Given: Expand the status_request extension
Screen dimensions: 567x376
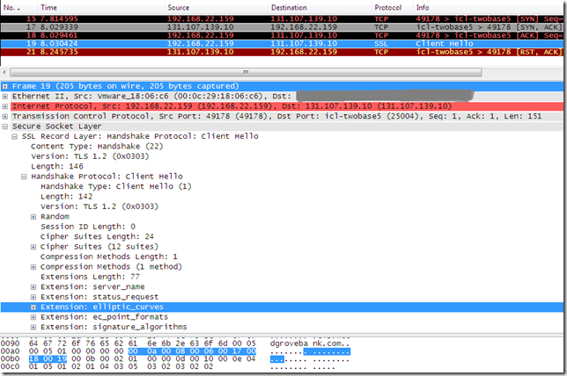Looking at the screenshot, I should (x=33, y=297).
